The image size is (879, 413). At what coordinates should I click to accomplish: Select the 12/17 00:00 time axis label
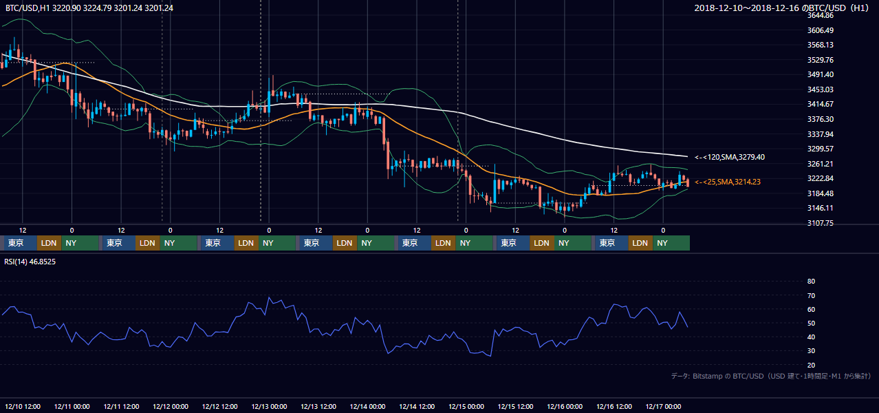(x=663, y=407)
